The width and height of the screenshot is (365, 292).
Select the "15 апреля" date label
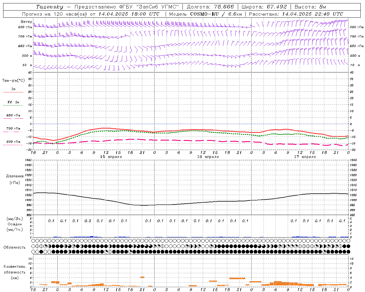(x=111, y=157)
